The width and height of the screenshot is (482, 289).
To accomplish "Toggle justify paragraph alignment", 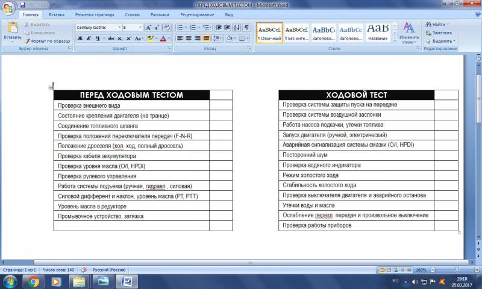I will click(x=206, y=38).
